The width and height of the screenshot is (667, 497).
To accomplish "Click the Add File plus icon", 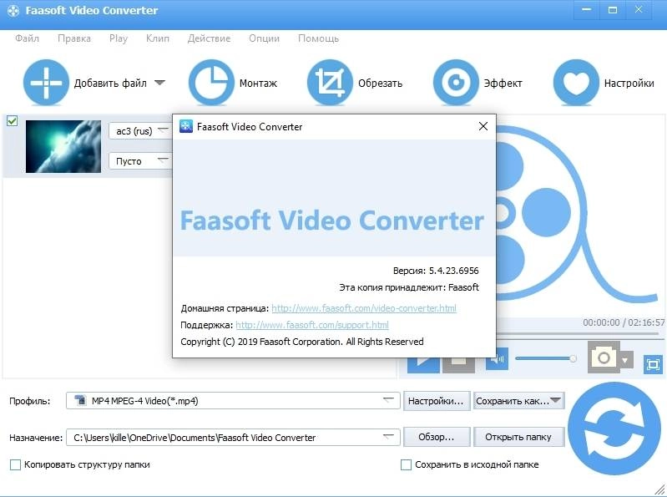I will (46, 83).
